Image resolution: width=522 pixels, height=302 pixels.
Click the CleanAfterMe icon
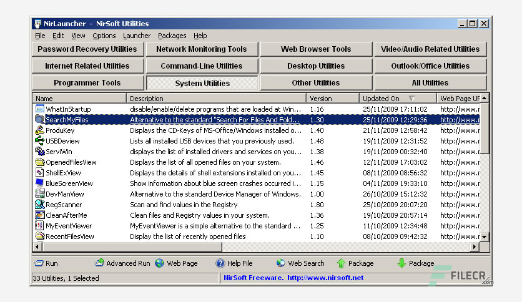(x=39, y=215)
